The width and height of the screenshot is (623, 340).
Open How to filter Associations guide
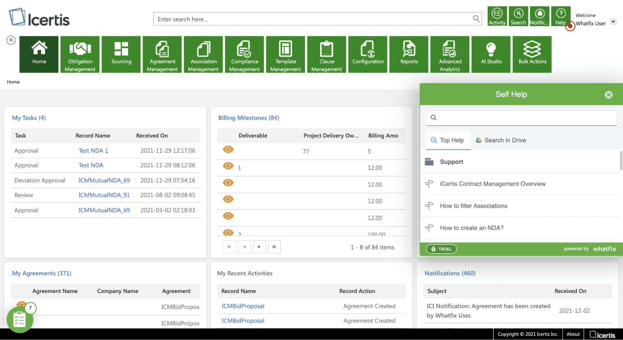[x=520, y=206]
